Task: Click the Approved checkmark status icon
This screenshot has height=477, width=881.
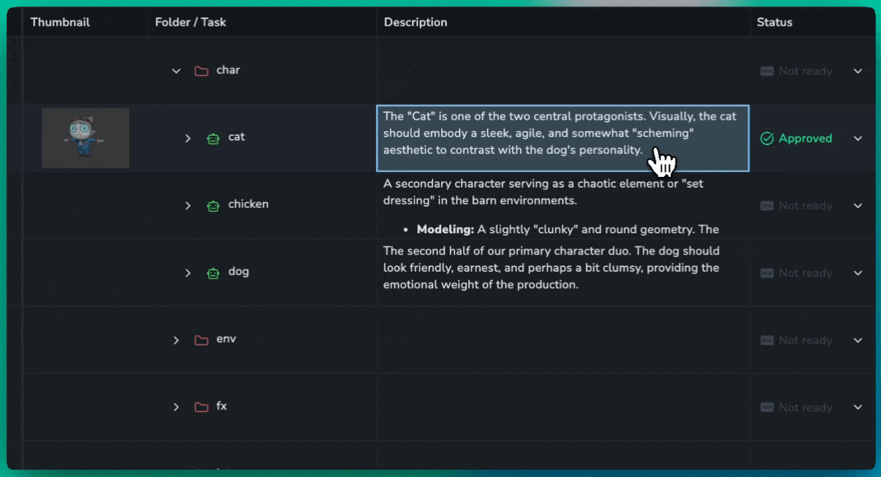Action: coord(767,138)
